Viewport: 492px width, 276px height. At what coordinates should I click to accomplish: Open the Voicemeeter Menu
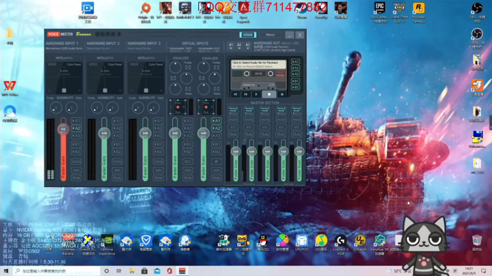click(x=270, y=35)
